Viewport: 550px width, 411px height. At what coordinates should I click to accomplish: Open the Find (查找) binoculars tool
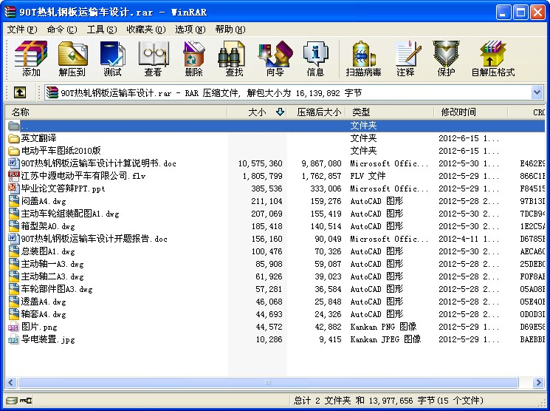(x=234, y=58)
